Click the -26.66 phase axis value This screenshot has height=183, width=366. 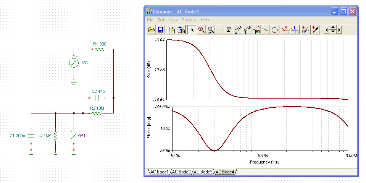coord(165,151)
